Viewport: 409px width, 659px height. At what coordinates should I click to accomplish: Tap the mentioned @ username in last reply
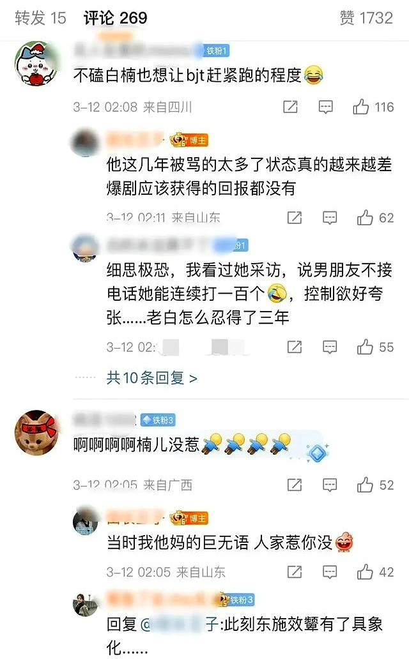180,625
